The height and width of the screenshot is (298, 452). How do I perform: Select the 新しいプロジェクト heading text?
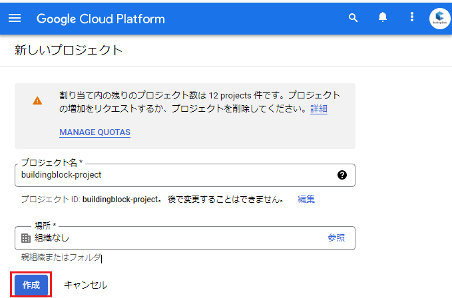click(69, 50)
